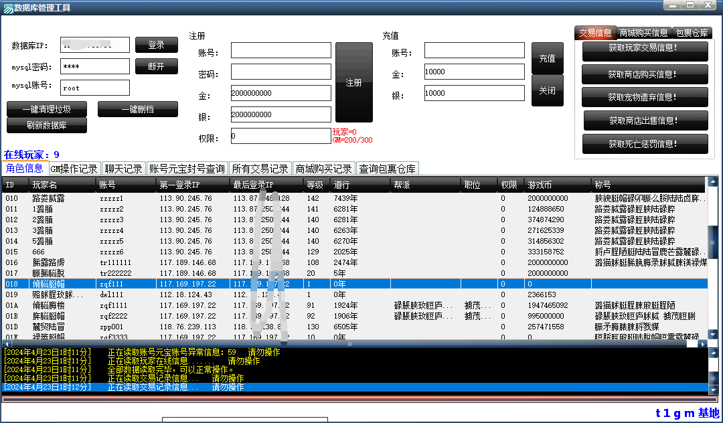Sort table by 等级 column header
Screen dimensions: 723x423
coord(315,185)
